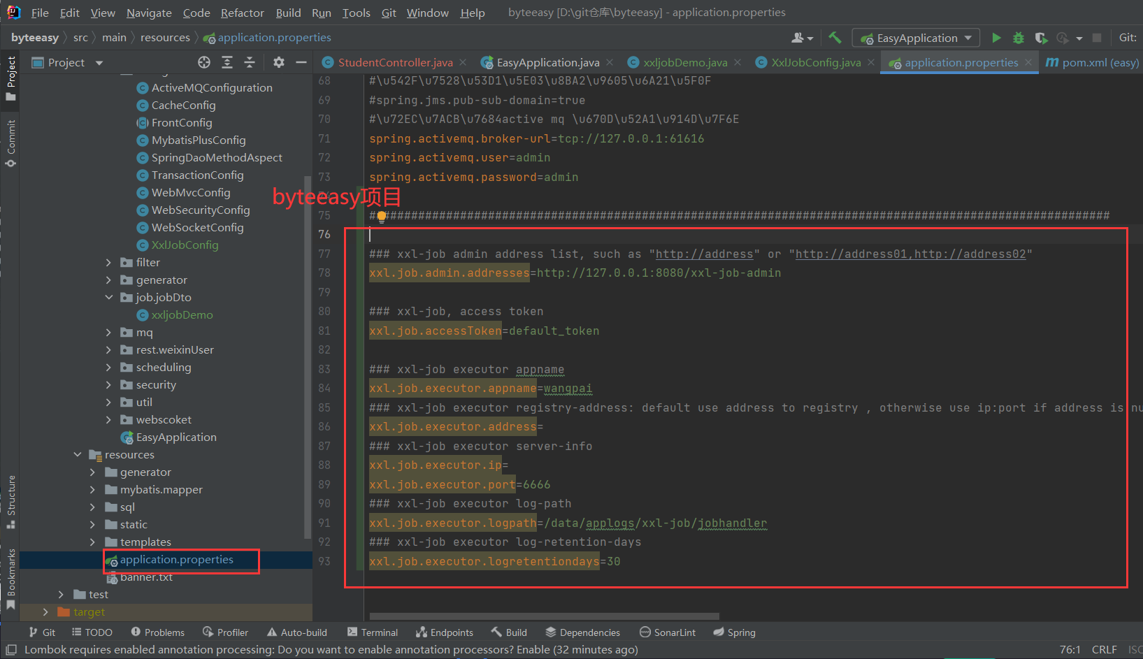This screenshot has width=1143, height=659.
Task: Expand the filter folder
Action: [108, 263]
